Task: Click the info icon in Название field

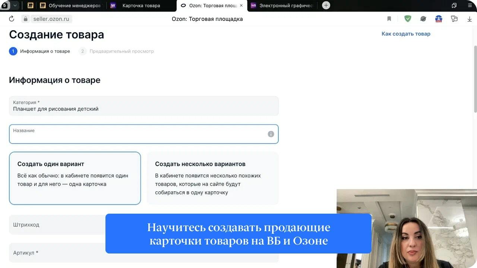Action: [271, 134]
